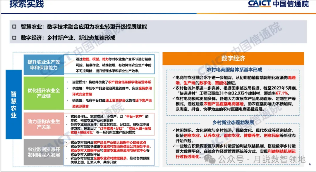The height and width of the screenshot is (172, 316).
Task: Click the checkmark before 休闲娱乐、文化创意
Action: 174,130
